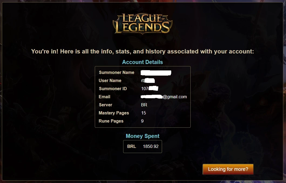
Task: Select the username value starting with rb
Action: (x=148, y=80)
